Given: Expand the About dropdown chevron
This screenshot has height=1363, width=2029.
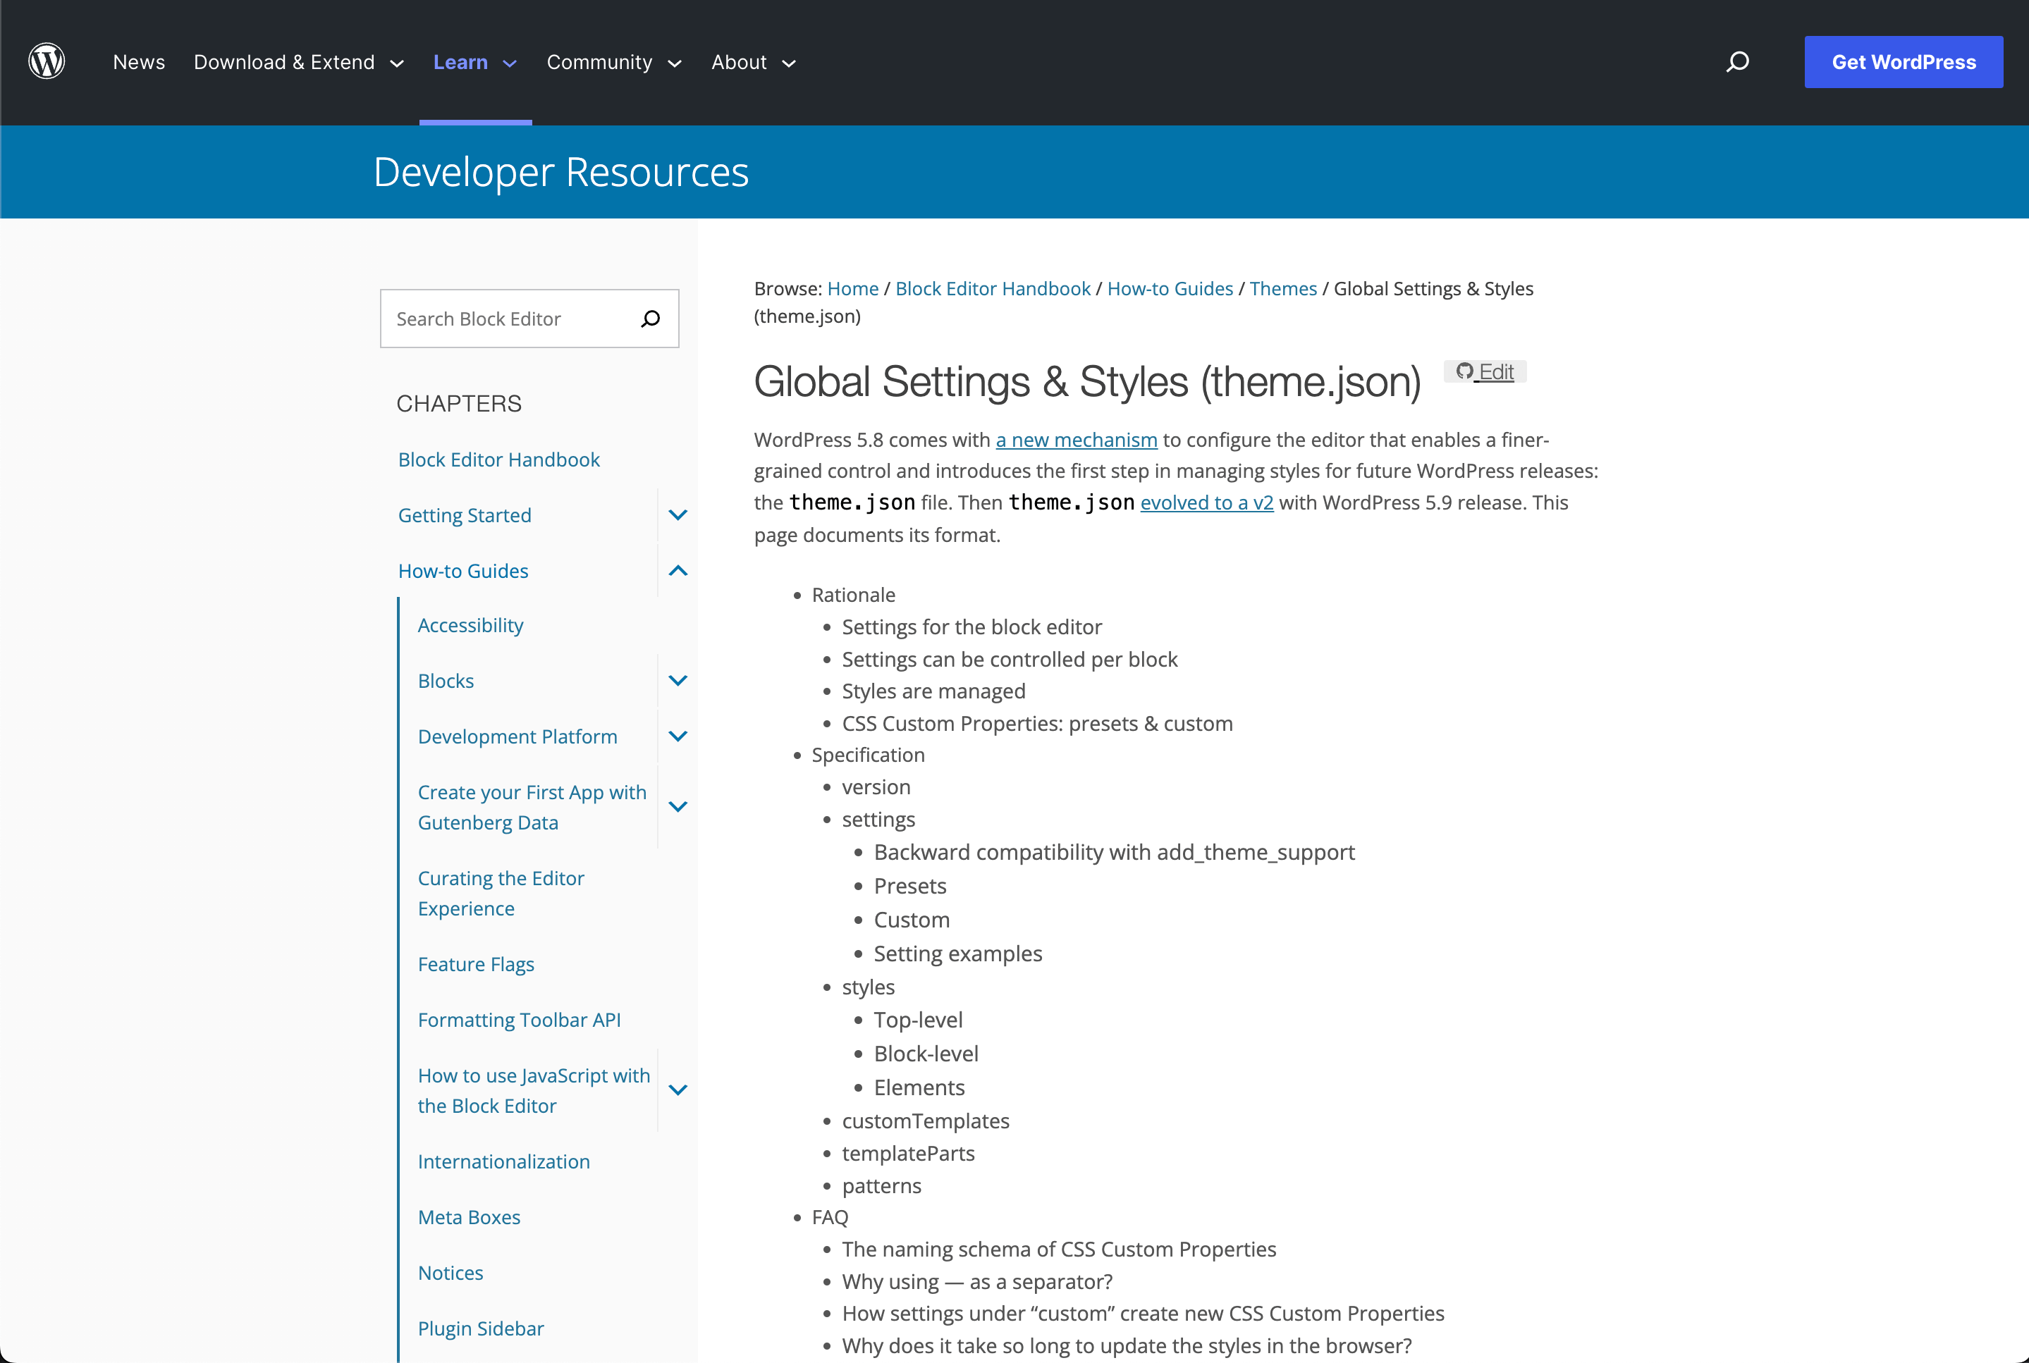Looking at the screenshot, I should click(790, 63).
